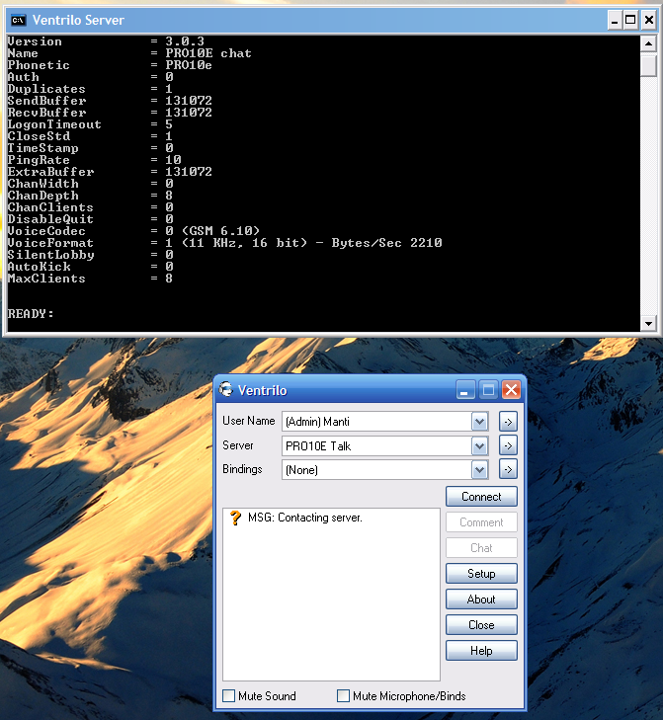663x720 pixels.
Task: Click the PingRate line in console
Action: click(x=94, y=160)
